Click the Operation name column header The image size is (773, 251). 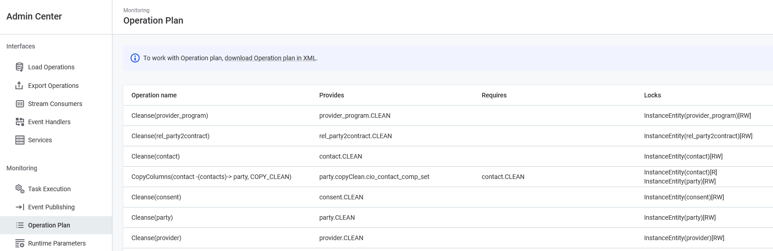pyautogui.click(x=154, y=95)
